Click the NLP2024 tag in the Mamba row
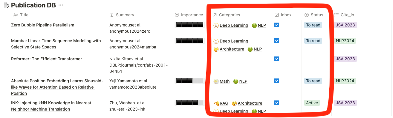The image size is (393, 118). (345, 41)
